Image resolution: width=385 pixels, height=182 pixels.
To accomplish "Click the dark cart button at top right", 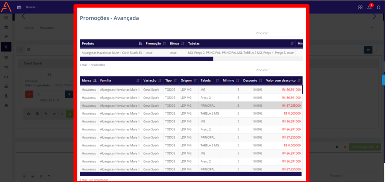I will [368, 50].
